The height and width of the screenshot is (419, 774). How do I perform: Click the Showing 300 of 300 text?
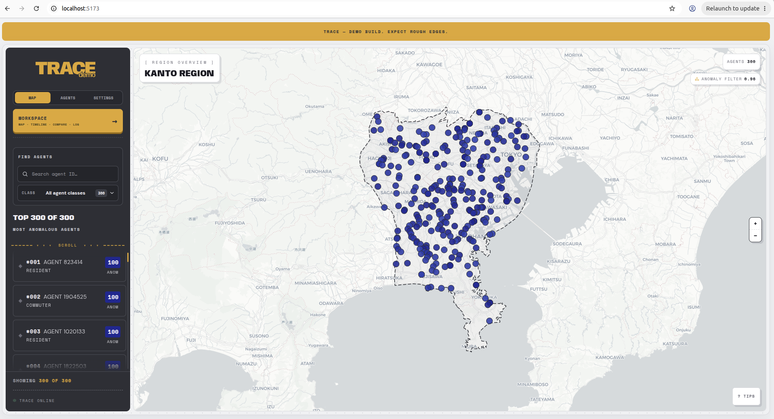pos(42,381)
